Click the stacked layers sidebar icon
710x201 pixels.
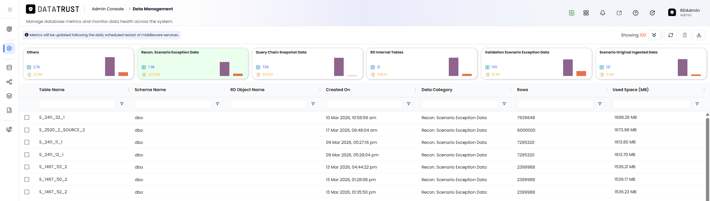(x=9, y=96)
